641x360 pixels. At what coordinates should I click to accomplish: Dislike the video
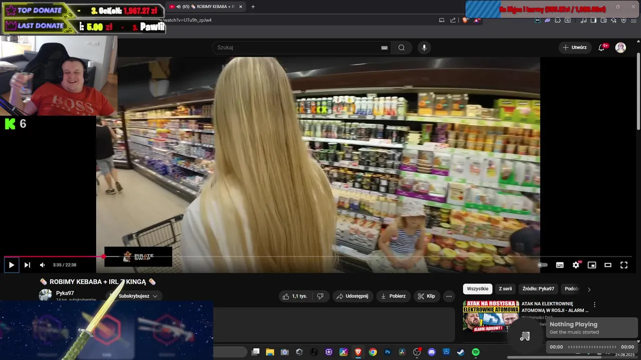(x=320, y=296)
